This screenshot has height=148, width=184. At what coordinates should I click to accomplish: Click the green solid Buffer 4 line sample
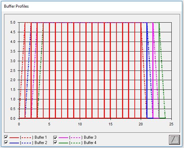63,143
